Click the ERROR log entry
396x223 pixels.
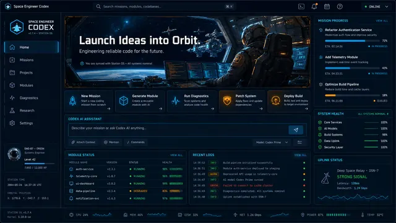pyautogui.click(x=249, y=186)
